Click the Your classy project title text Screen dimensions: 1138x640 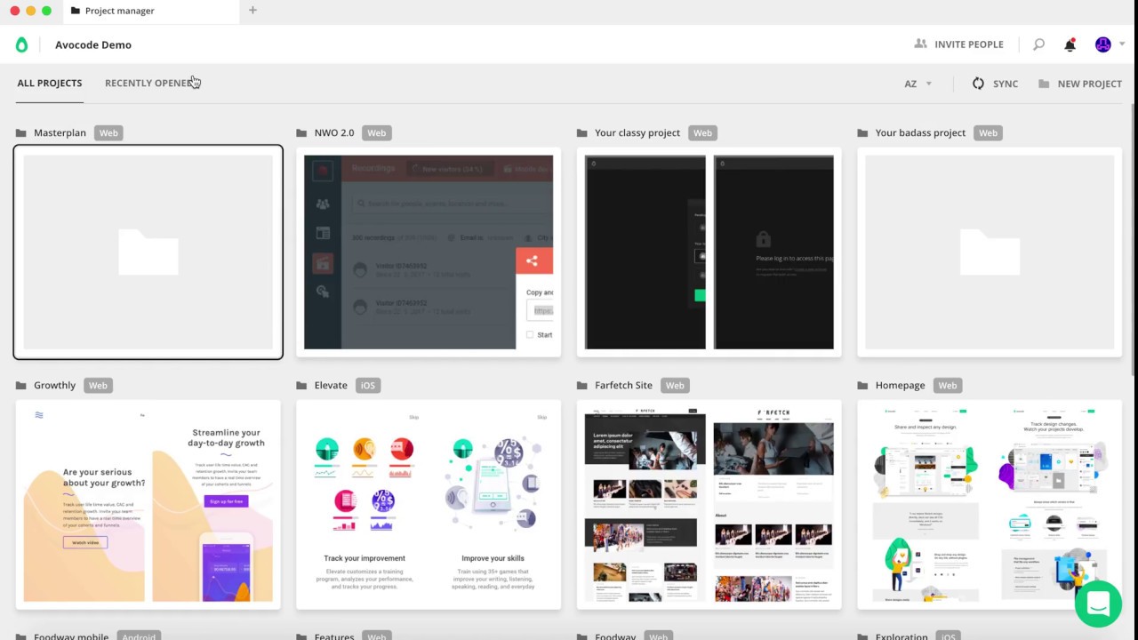tap(637, 133)
